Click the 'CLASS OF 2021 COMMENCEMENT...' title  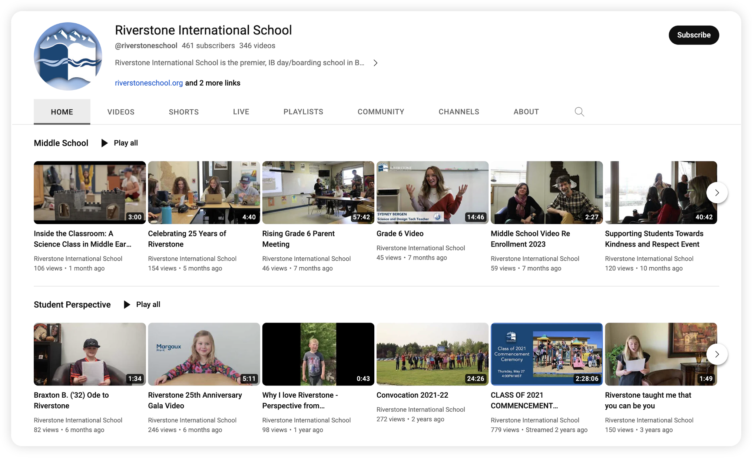coord(524,400)
